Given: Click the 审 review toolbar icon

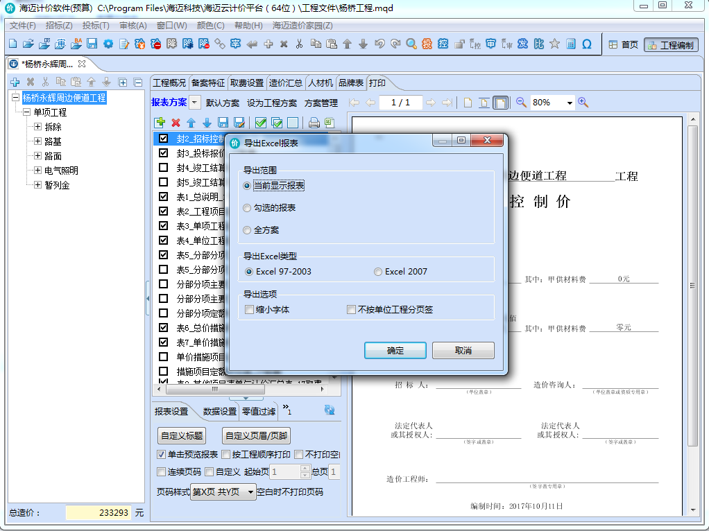Looking at the screenshot, I should click(490, 44).
